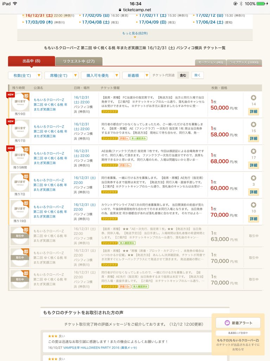Open the 枚数(全て) dropdown

(x=25, y=75)
